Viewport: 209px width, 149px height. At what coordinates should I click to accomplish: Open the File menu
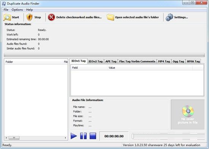6,10
